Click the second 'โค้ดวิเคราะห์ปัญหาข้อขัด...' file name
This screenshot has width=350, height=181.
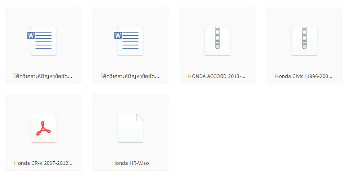pyautogui.click(x=130, y=76)
